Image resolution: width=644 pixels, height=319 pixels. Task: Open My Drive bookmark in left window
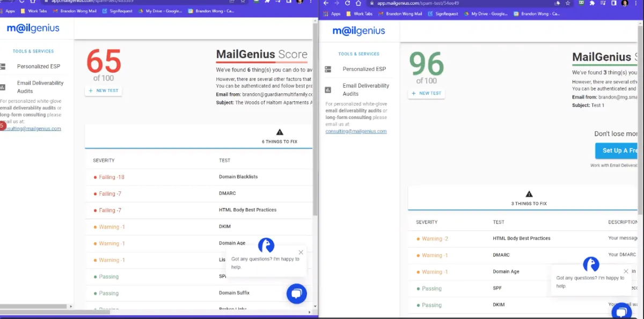click(161, 11)
